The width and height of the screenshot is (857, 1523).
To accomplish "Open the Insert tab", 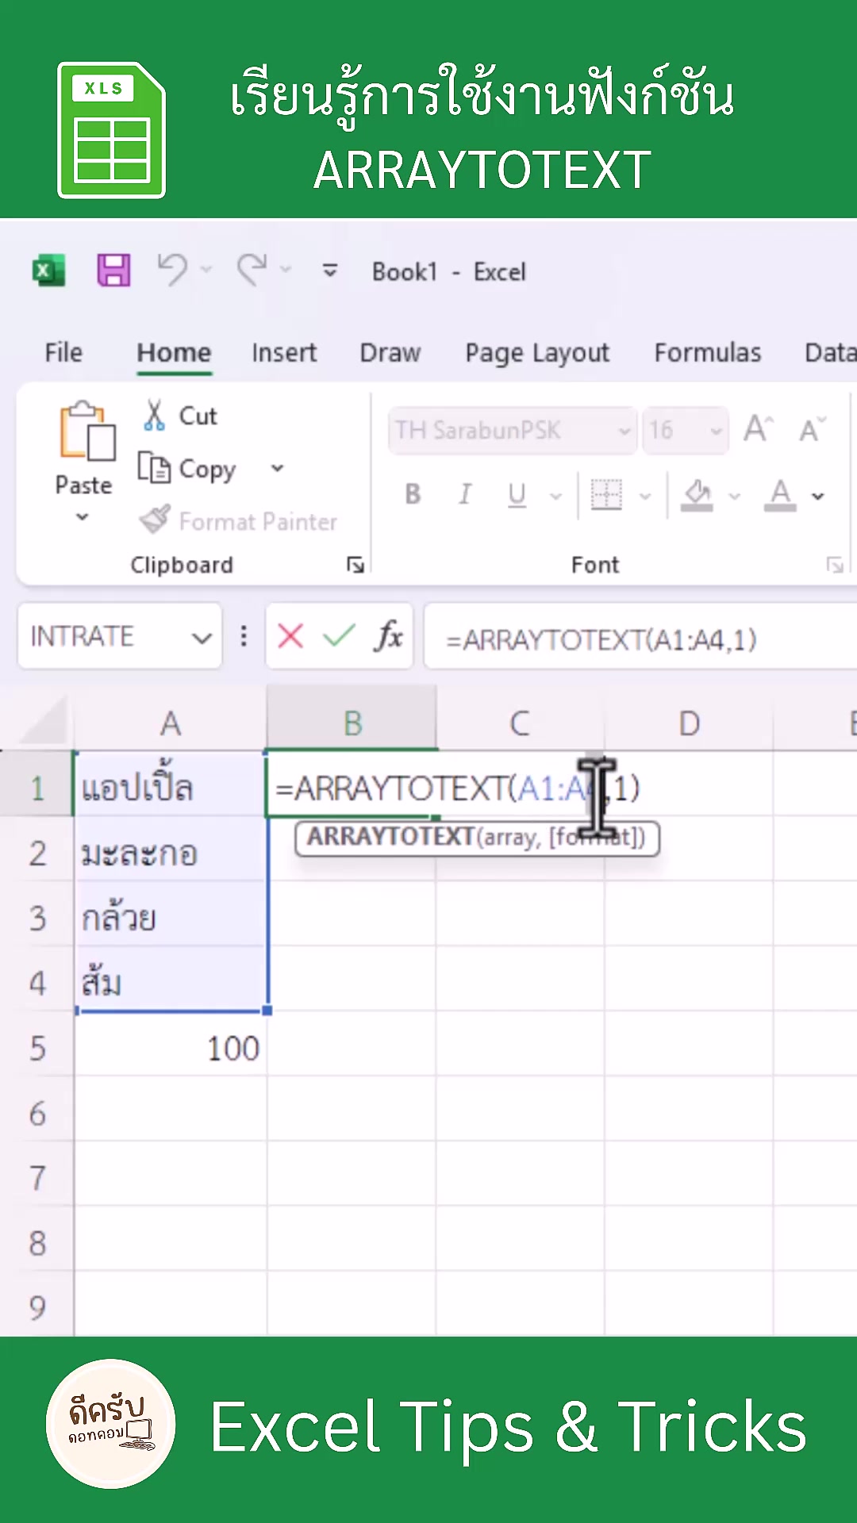I will click(283, 352).
